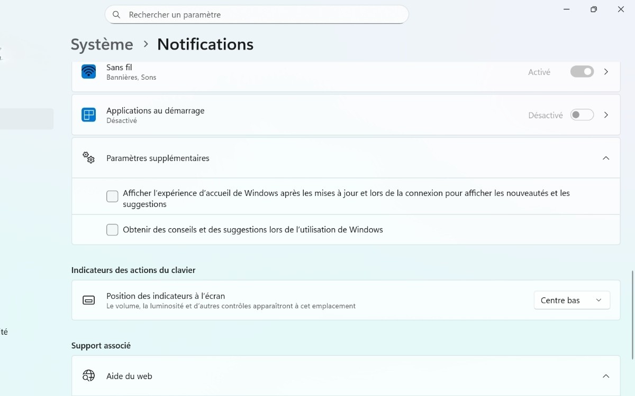The width and height of the screenshot is (635, 396).
Task: Click the Applications au démarrage icon
Action: click(88, 115)
